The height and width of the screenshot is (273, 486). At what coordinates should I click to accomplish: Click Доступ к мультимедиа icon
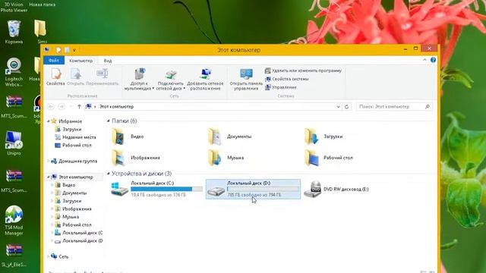(139, 74)
